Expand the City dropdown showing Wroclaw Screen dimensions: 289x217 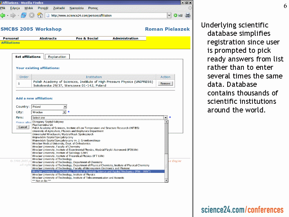[65, 112]
